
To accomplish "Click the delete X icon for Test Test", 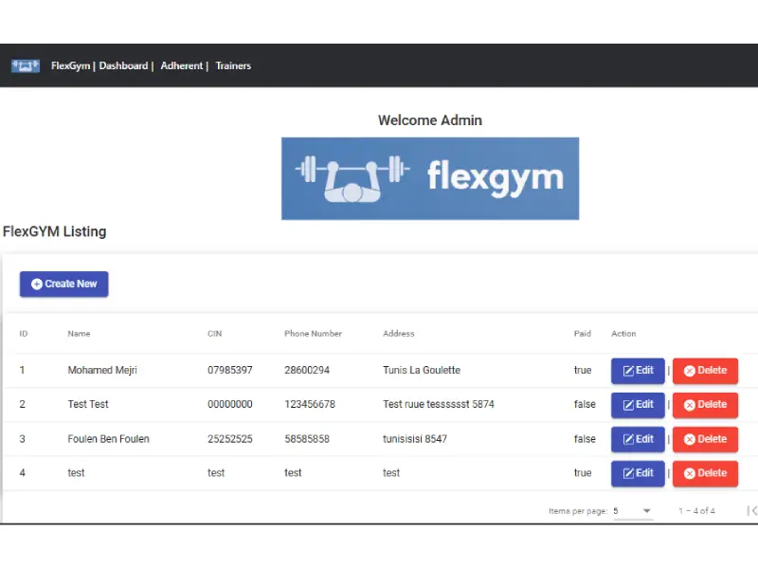I will [x=689, y=405].
